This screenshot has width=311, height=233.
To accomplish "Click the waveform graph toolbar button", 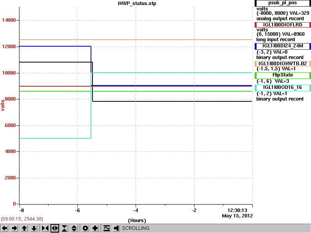I will coord(107,228).
